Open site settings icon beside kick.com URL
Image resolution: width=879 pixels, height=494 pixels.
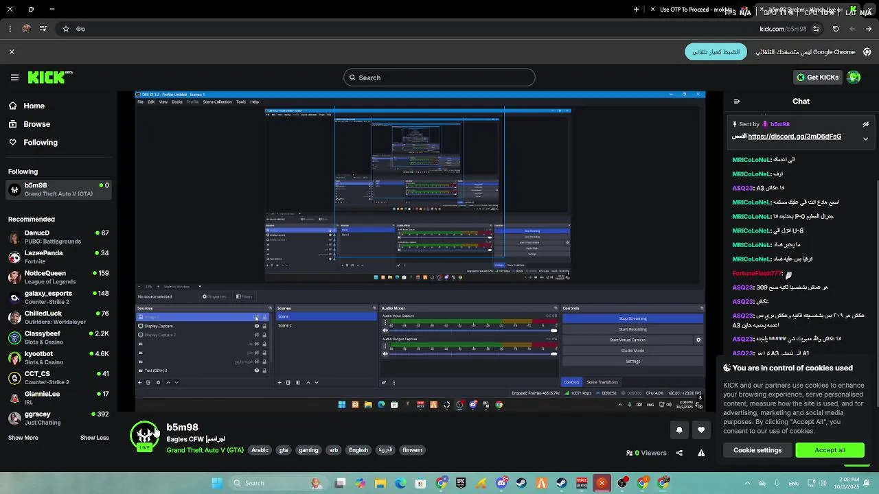[x=816, y=29]
